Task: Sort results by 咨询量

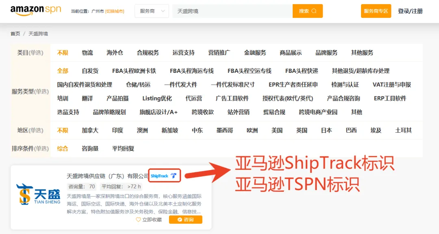Action: pyautogui.click(x=90, y=149)
